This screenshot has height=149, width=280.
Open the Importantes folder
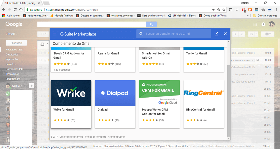coord(12,59)
